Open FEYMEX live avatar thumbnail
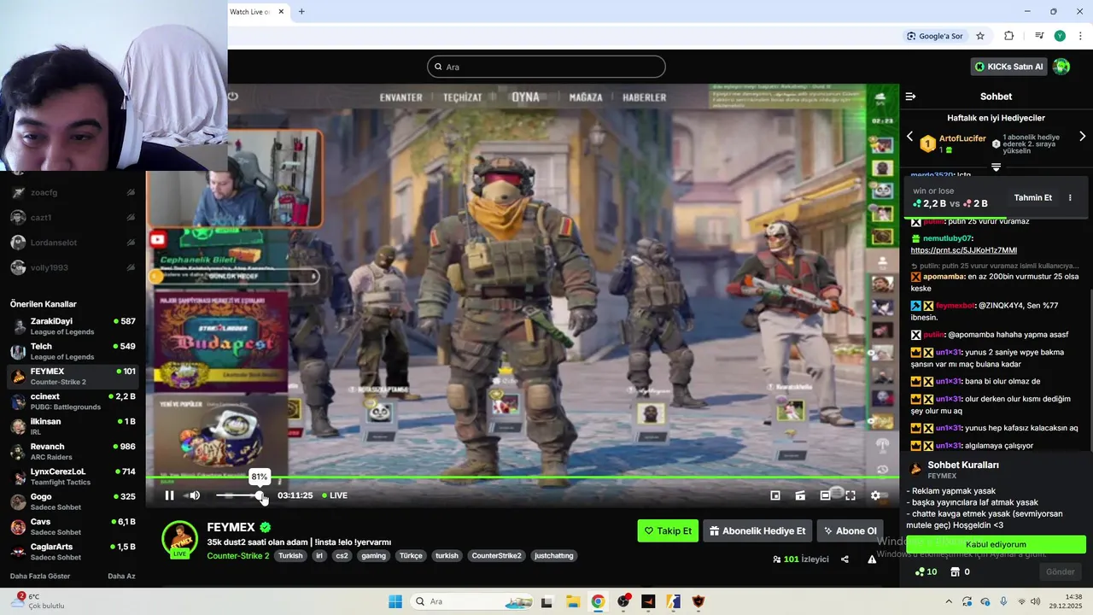 tap(179, 538)
